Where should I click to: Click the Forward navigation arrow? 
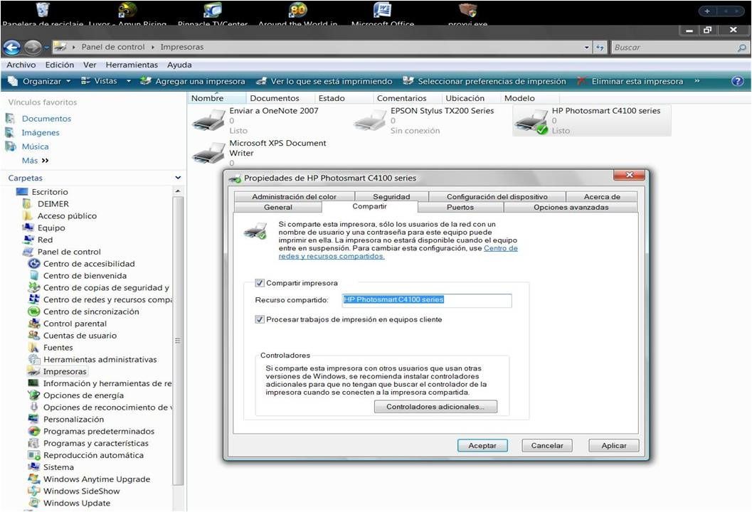33,48
